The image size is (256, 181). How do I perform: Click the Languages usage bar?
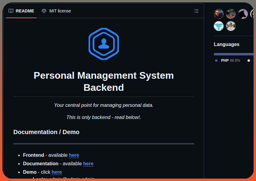click(x=234, y=54)
